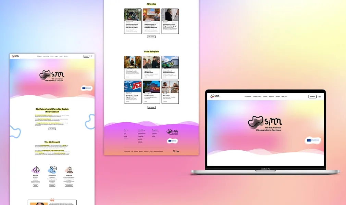Click Mehr anzeigen below Gute Beispiele cards

(x=151, y=108)
